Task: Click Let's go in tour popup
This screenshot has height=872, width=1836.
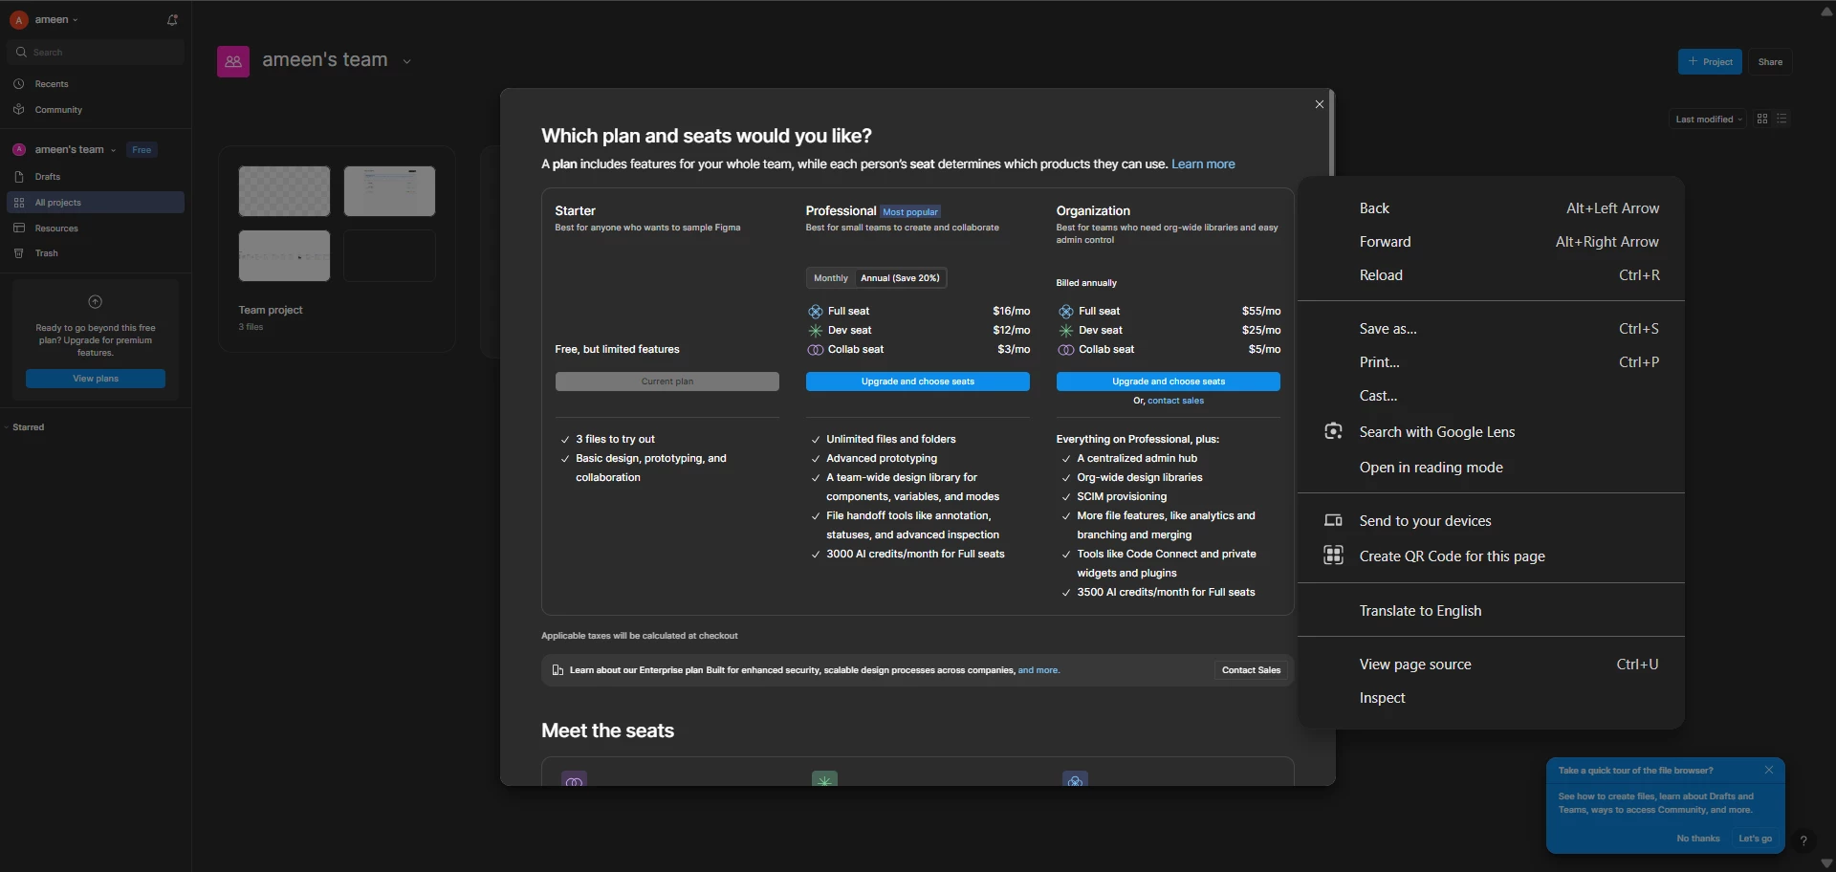Action: click(1755, 839)
